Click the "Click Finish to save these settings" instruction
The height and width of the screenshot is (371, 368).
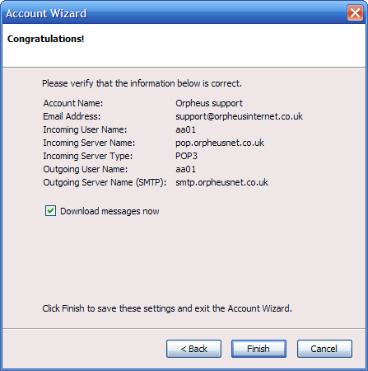pyautogui.click(x=167, y=308)
